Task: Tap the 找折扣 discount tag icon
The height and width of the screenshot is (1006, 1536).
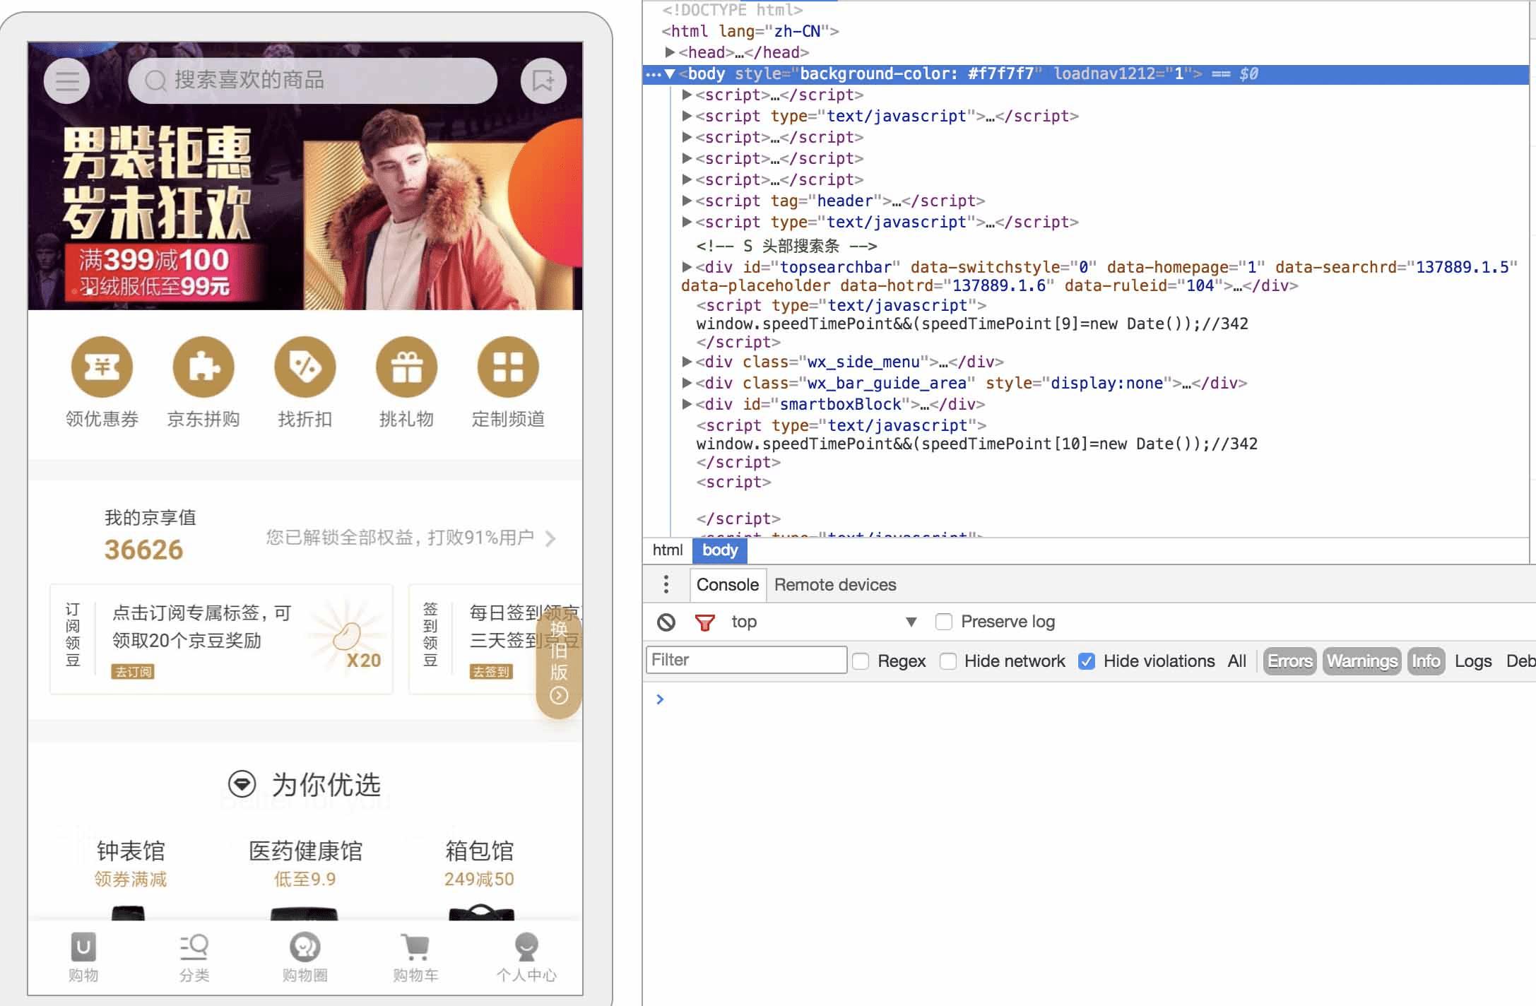Action: (x=305, y=367)
